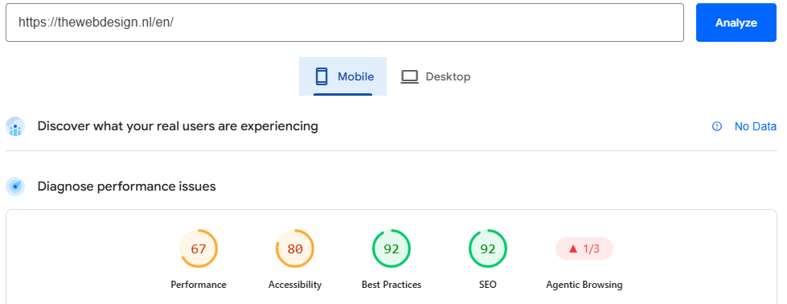Viewport: 787px width, 304px height.
Task: Click the real users experience icon
Action: pyautogui.click(x=15, y=126)
